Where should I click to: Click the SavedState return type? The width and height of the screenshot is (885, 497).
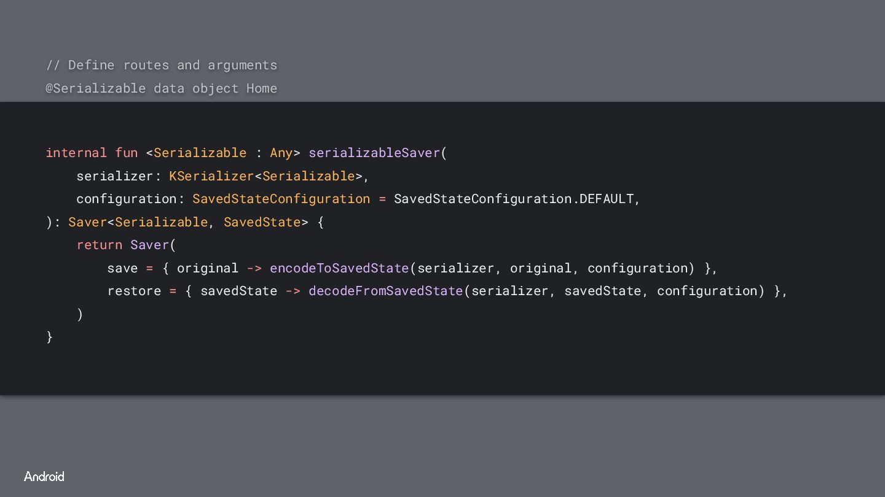[262, 222]
